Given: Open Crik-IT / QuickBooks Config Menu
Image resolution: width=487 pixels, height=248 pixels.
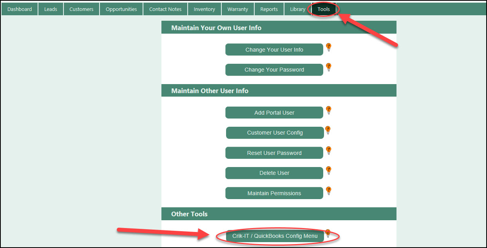Looking at the screenshot, I should (275, 236).
